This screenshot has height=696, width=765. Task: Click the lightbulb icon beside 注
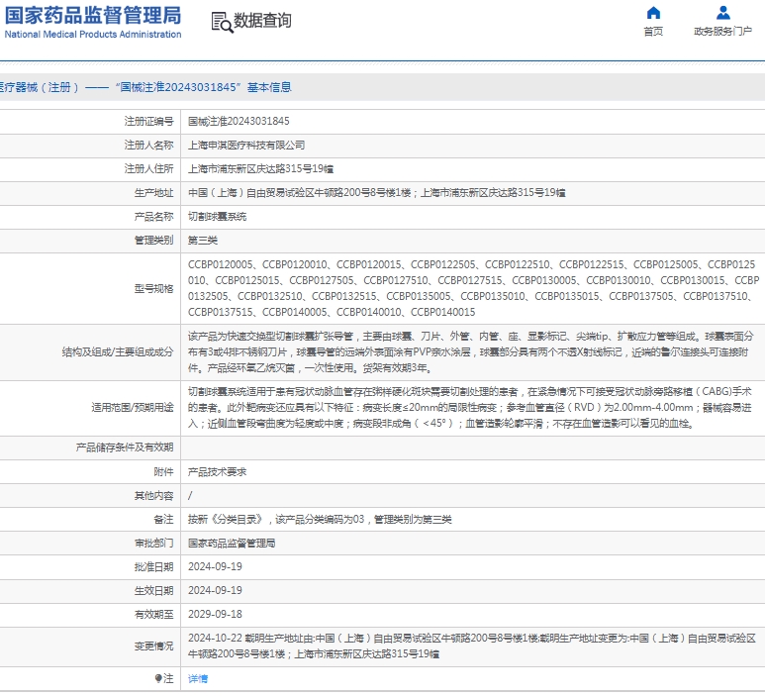[158, 678]
